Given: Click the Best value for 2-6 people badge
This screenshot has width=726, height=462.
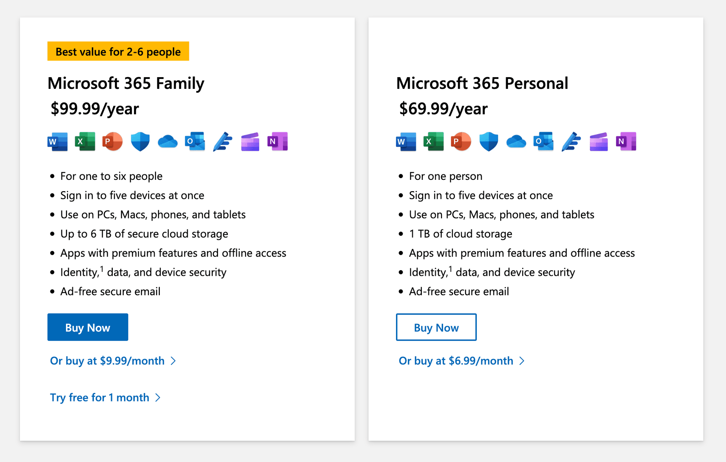Looking at the screenshot, I should click(118, 51).
